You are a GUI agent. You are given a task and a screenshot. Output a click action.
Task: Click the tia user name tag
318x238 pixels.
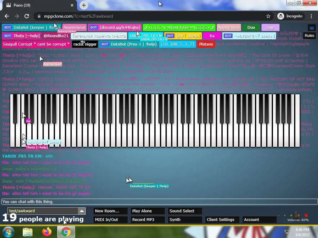click(x=212, y=36)
